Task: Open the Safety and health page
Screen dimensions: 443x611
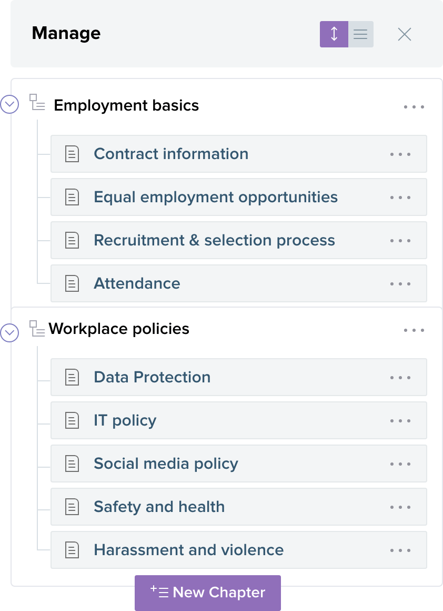Action: [159, 507]
